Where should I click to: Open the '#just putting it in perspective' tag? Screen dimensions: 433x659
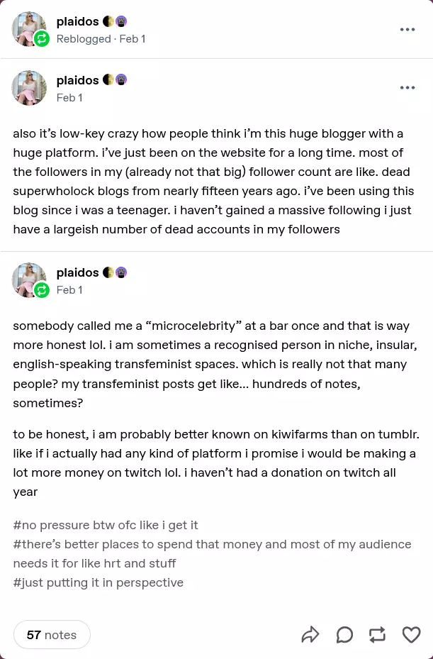tap(99, 582)
